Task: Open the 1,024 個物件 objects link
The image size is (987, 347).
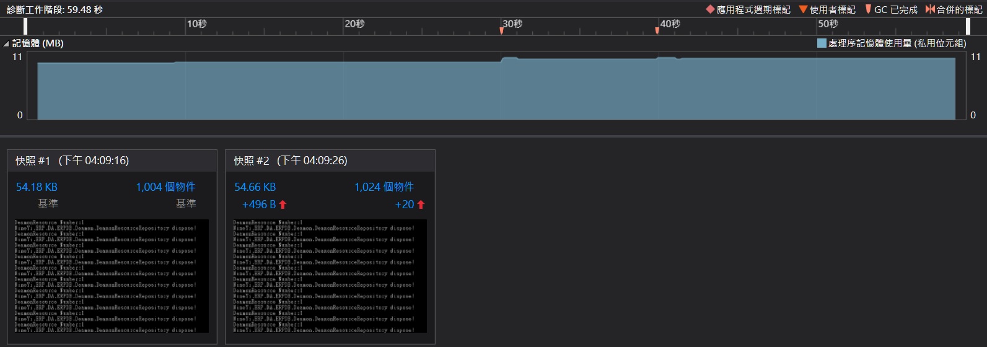Action: coord(384,187)
